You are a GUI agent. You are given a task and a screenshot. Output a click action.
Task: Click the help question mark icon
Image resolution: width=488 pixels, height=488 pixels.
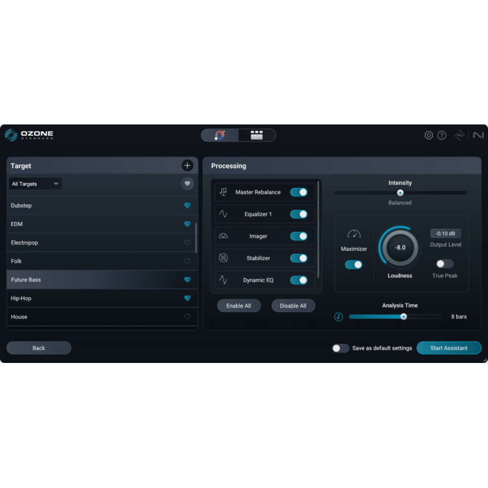pyautogui.click(x=442, y=135)
